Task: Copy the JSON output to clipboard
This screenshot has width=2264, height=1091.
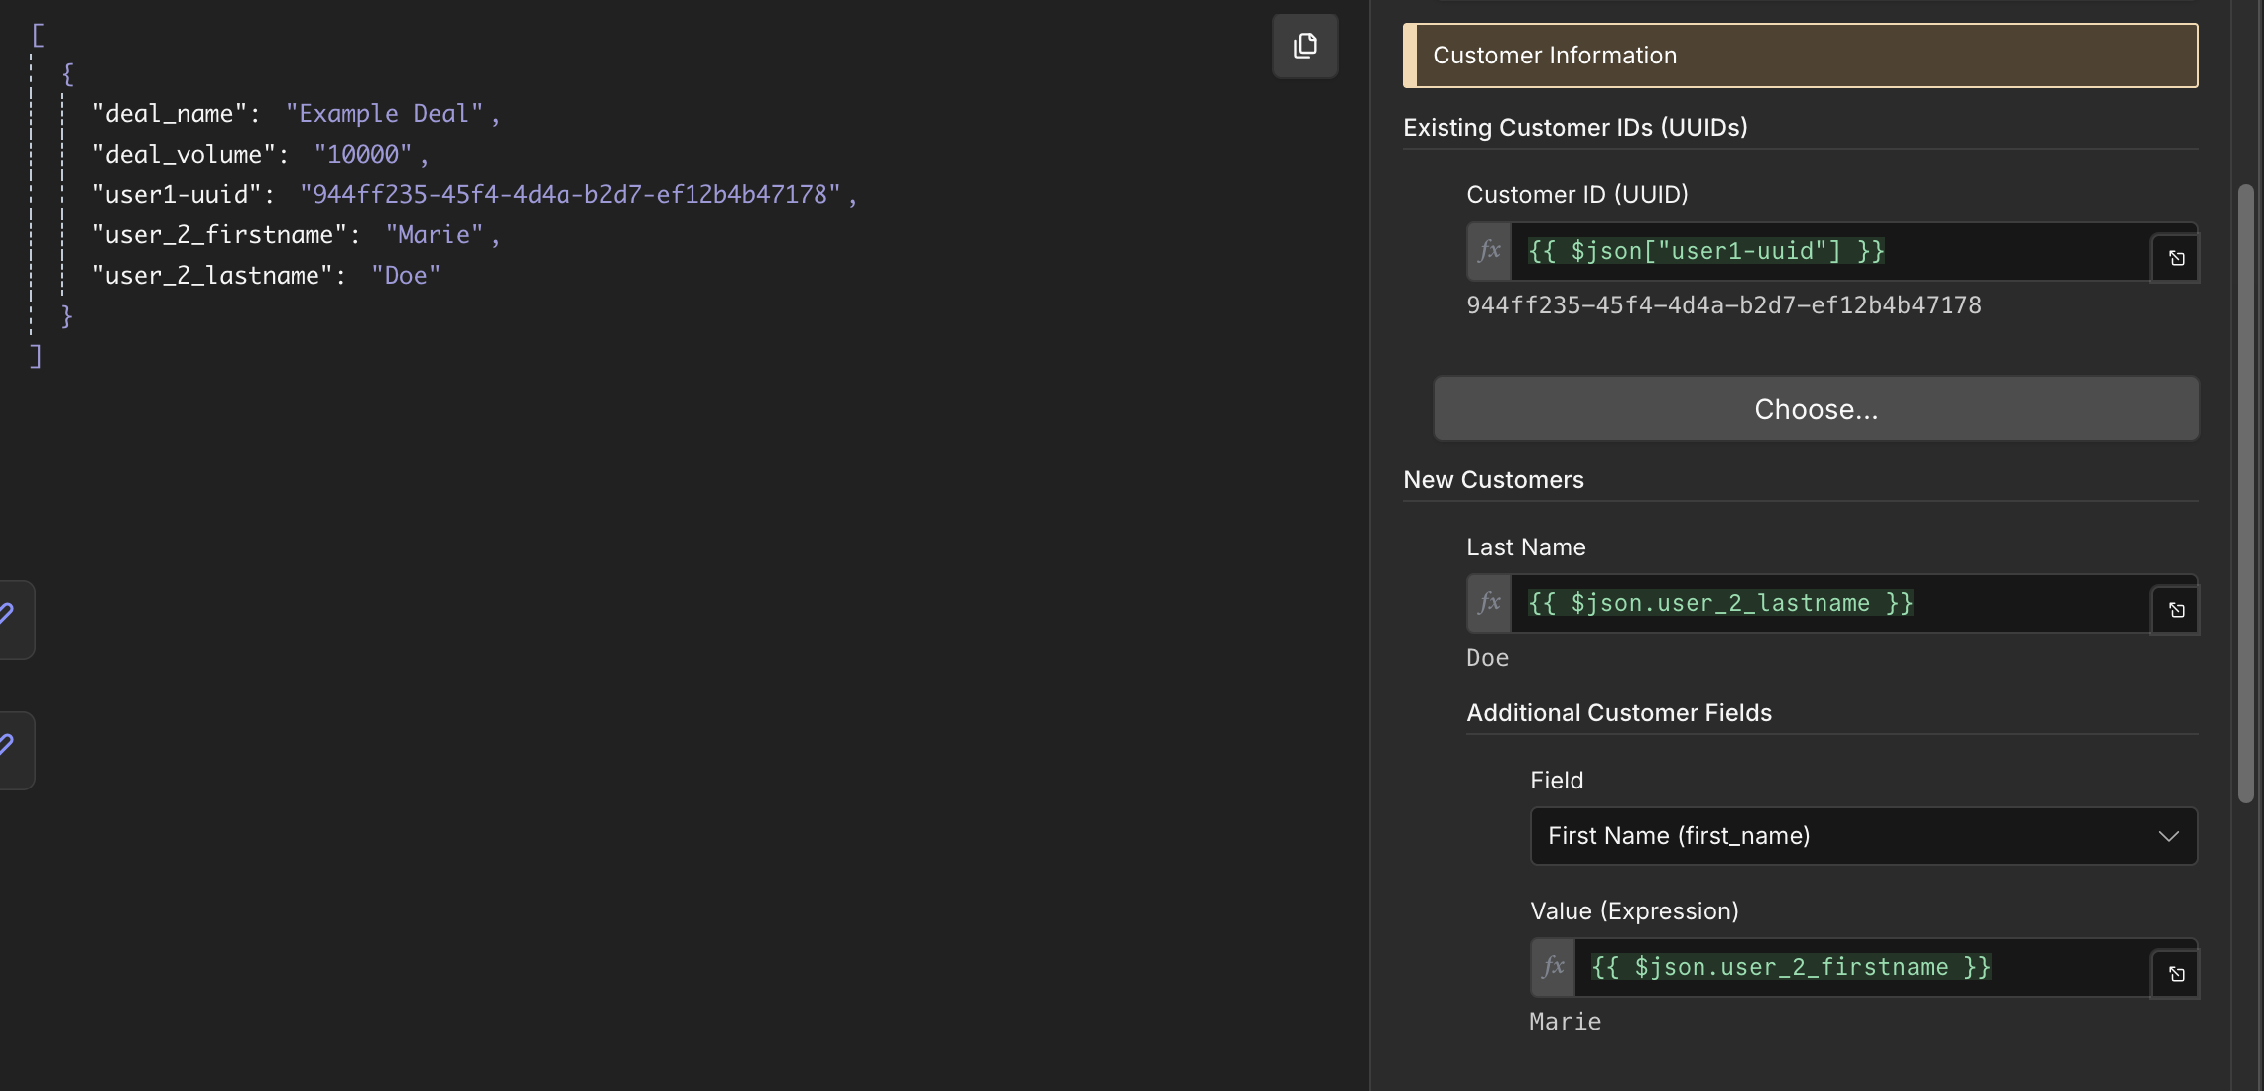Action: point(1305,46)
